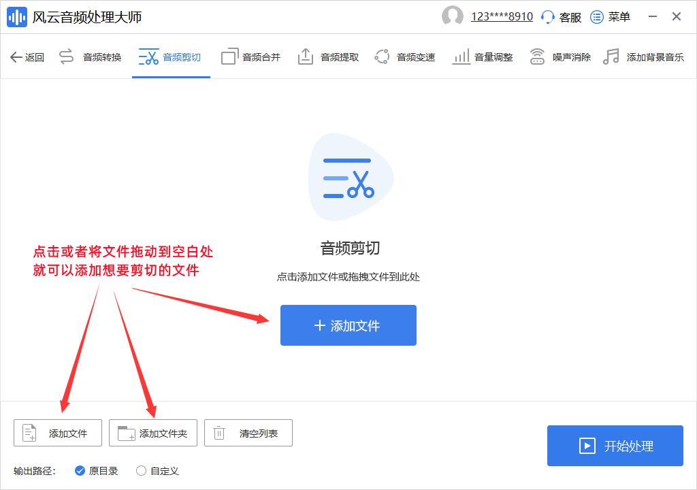Enable the 原目录 checkmark toggle
This screenshot has height=490, width=697.
pos(81,470)
